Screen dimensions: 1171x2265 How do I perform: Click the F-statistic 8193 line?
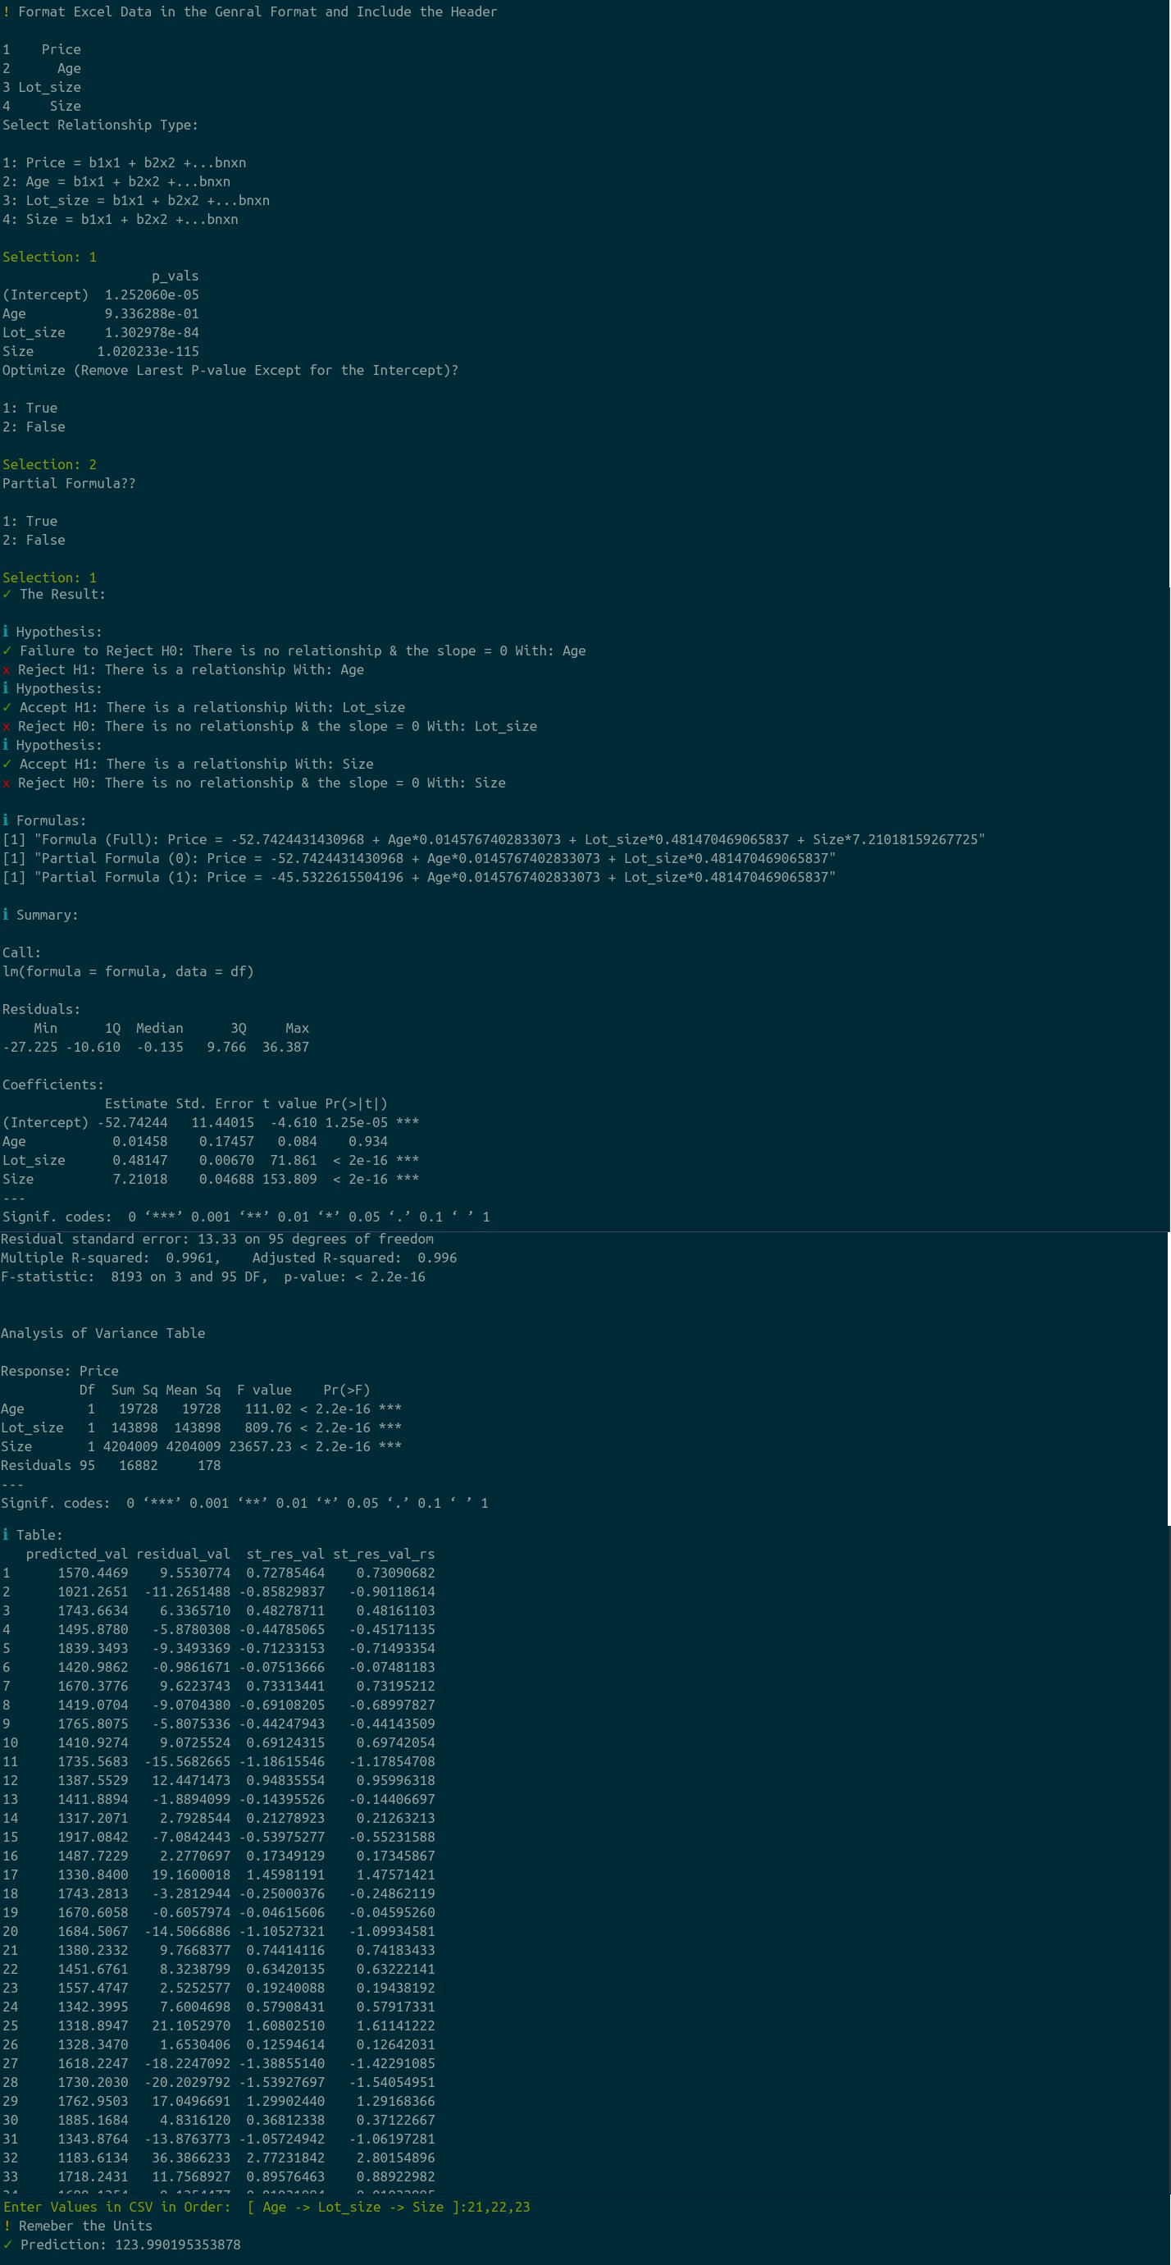point(212,1276)
